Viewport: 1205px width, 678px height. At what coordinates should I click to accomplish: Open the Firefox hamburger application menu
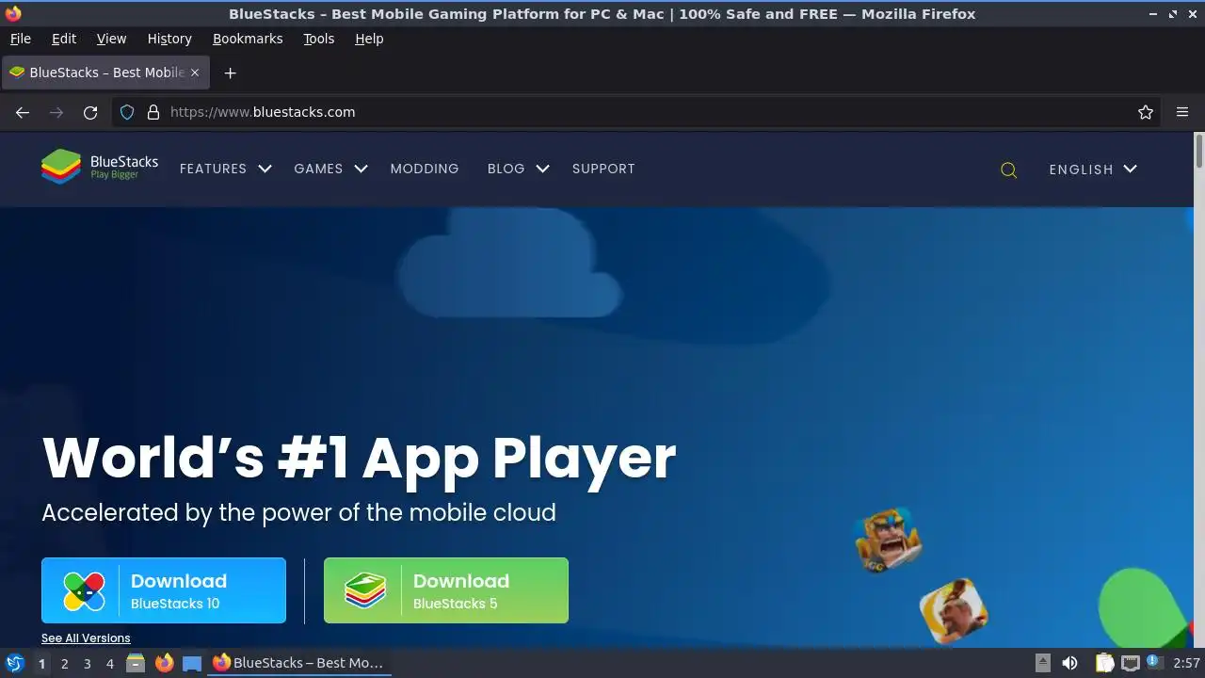click(1182, 112)
